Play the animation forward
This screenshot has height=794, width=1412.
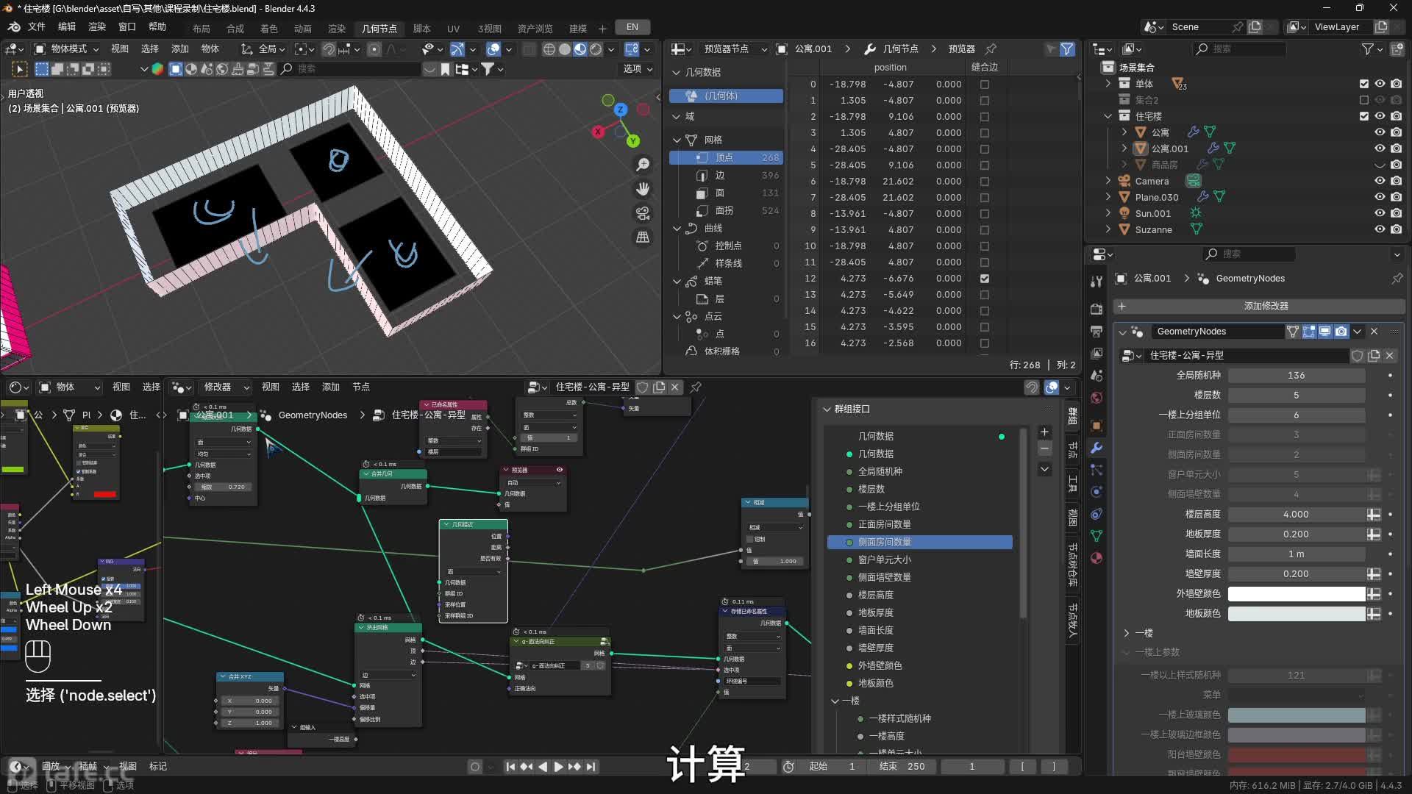[x=558, y=767]
